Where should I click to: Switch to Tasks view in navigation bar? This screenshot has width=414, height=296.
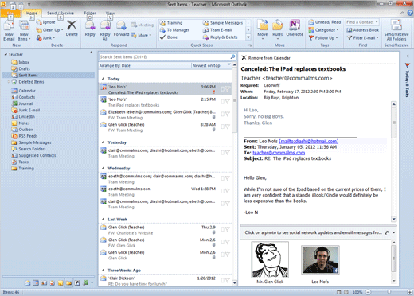pyautogui.click(x=53, y=283)
